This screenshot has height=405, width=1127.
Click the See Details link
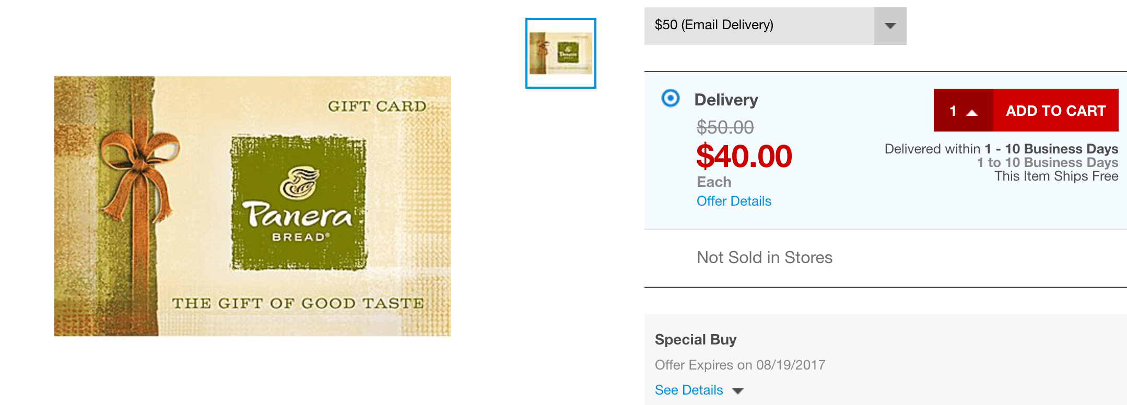689,390
